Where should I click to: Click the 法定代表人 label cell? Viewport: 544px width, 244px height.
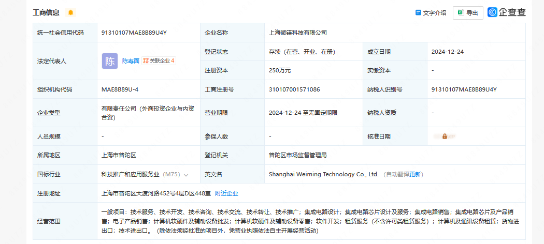click(x=65, y=62)
